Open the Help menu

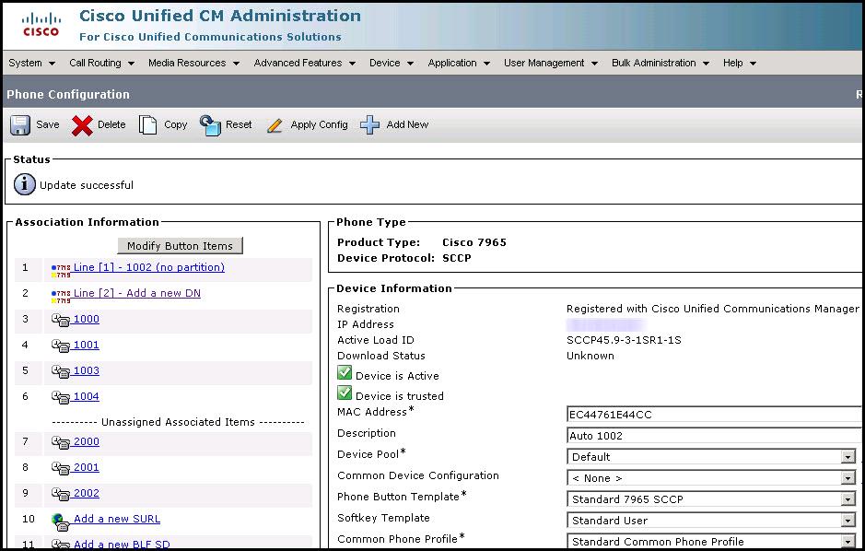[739, 63]
